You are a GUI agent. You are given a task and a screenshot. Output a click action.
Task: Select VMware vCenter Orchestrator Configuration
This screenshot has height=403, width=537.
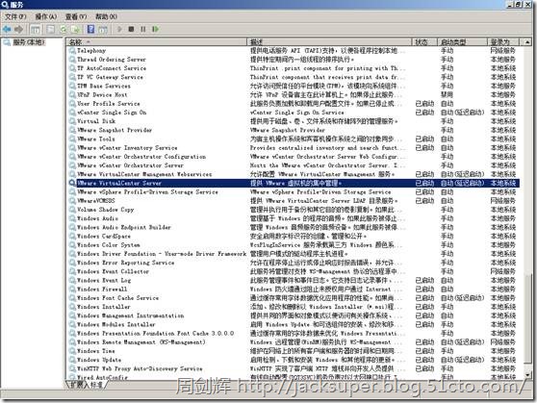(x=141, y=157)
